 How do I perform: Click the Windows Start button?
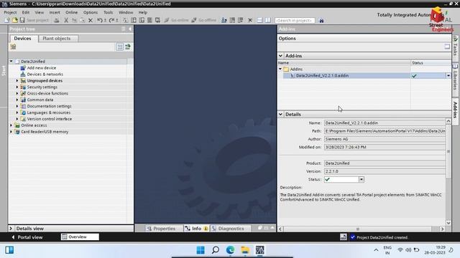click(x=201, y=250)
